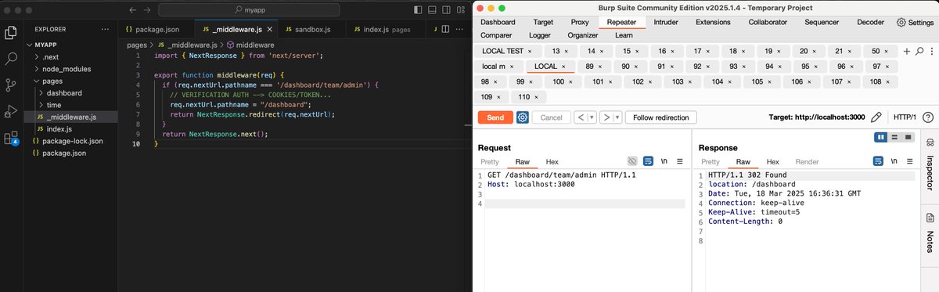This screenshot has width=939, height=292.
Task: Click Follow redirection button
Action: (661, 117)
